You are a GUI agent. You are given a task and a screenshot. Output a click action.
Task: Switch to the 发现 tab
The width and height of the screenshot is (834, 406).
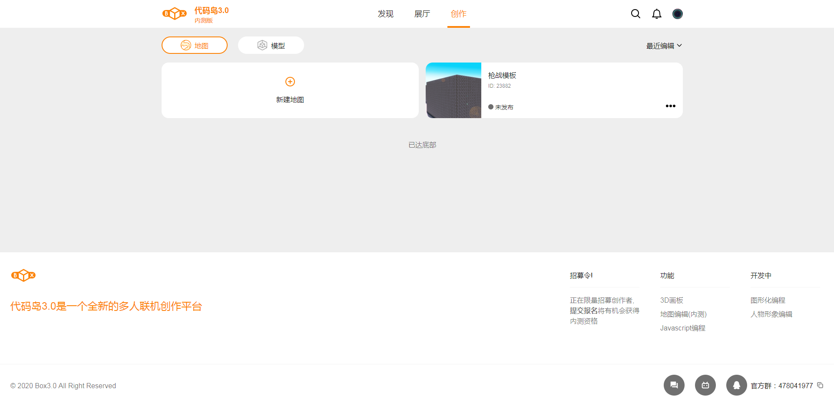tap(386, 14)
